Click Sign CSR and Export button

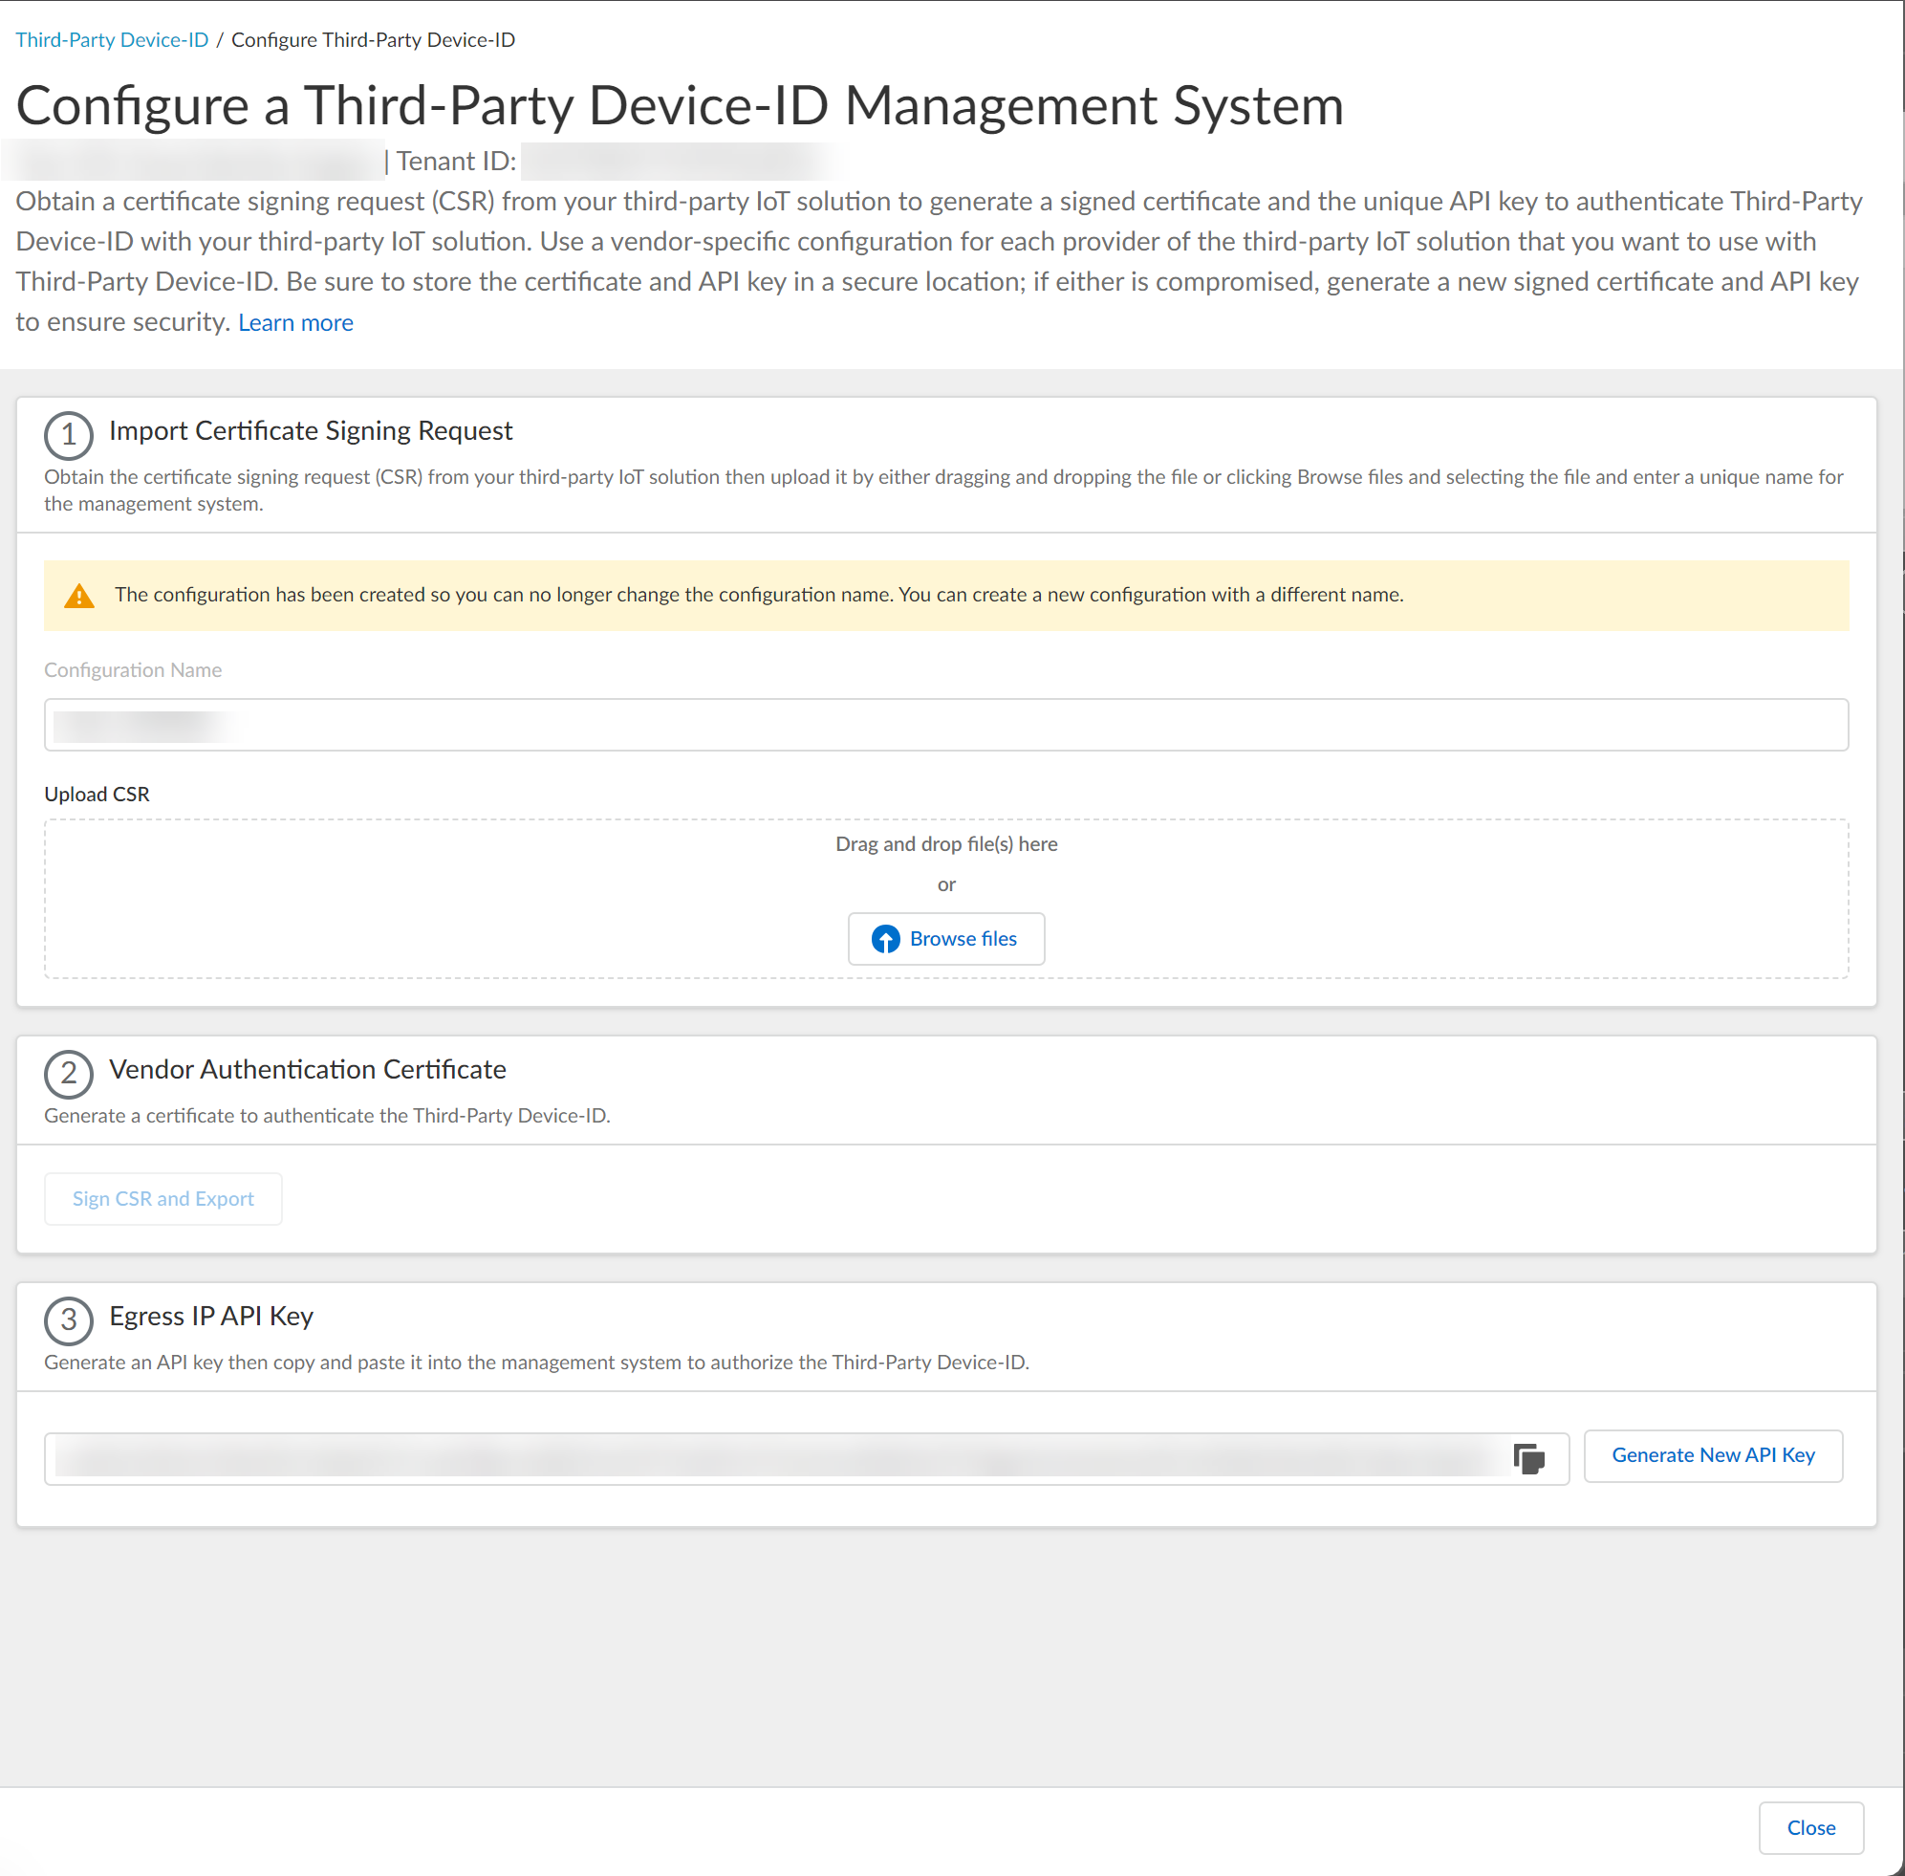(x=163, y=1198)
